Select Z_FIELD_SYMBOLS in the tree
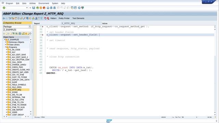Image resolution: width=219 pixels, height=123 pixels. pos(18,85)
